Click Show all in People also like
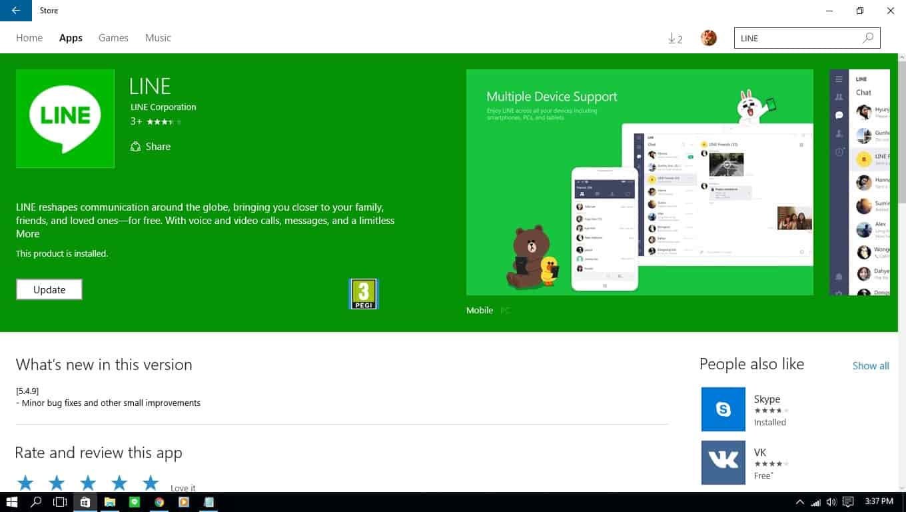Screen dimensions: 906x512 click(x=871, y=365)
